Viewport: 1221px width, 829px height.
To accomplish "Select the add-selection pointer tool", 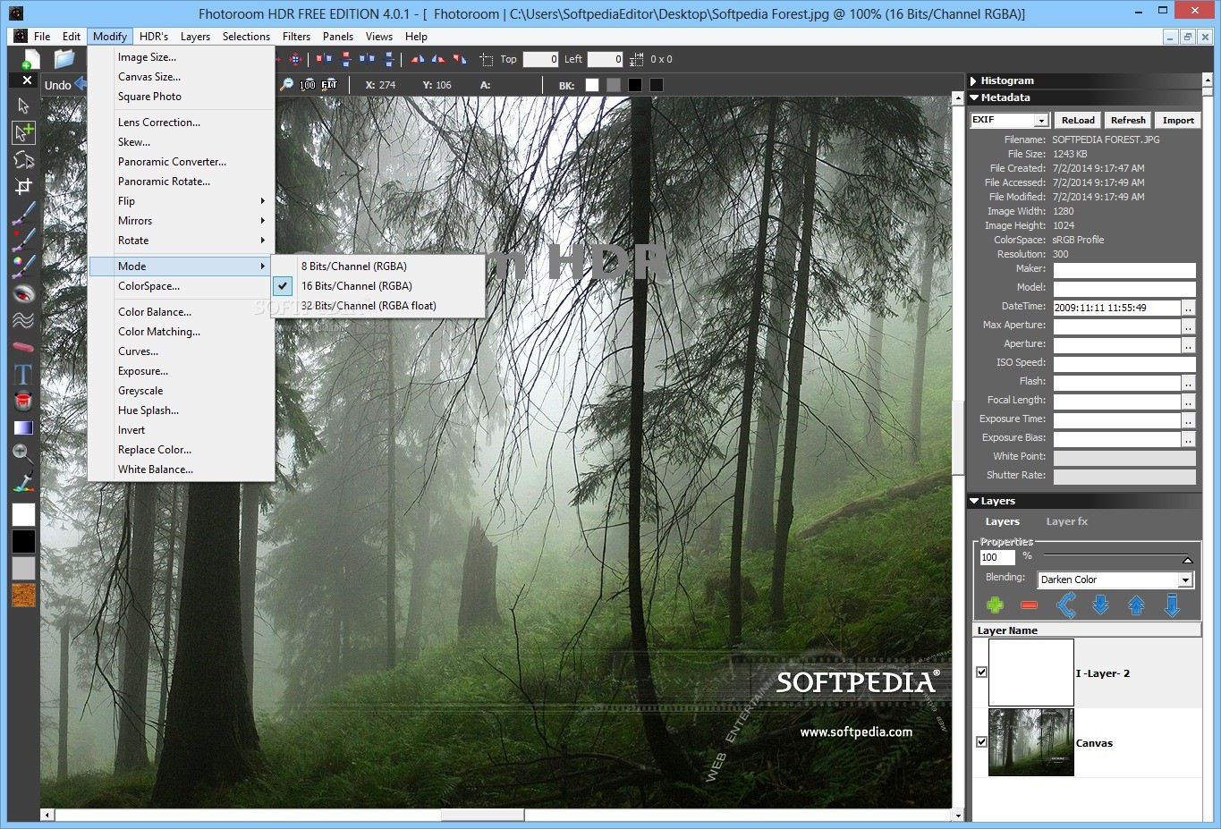I will coord(24,132).
